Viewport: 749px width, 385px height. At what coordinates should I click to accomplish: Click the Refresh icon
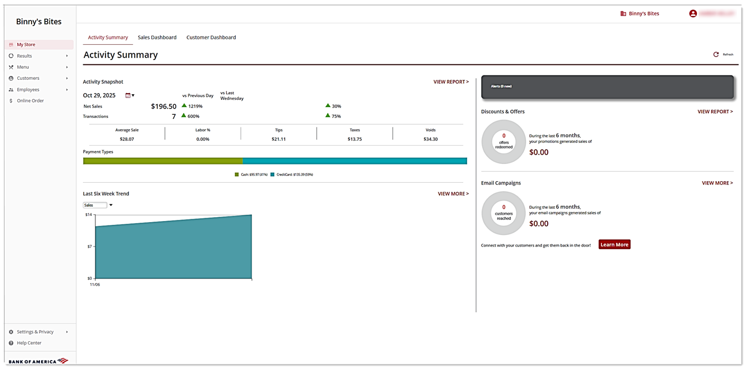pyautogui.click(x=716, y=54)
